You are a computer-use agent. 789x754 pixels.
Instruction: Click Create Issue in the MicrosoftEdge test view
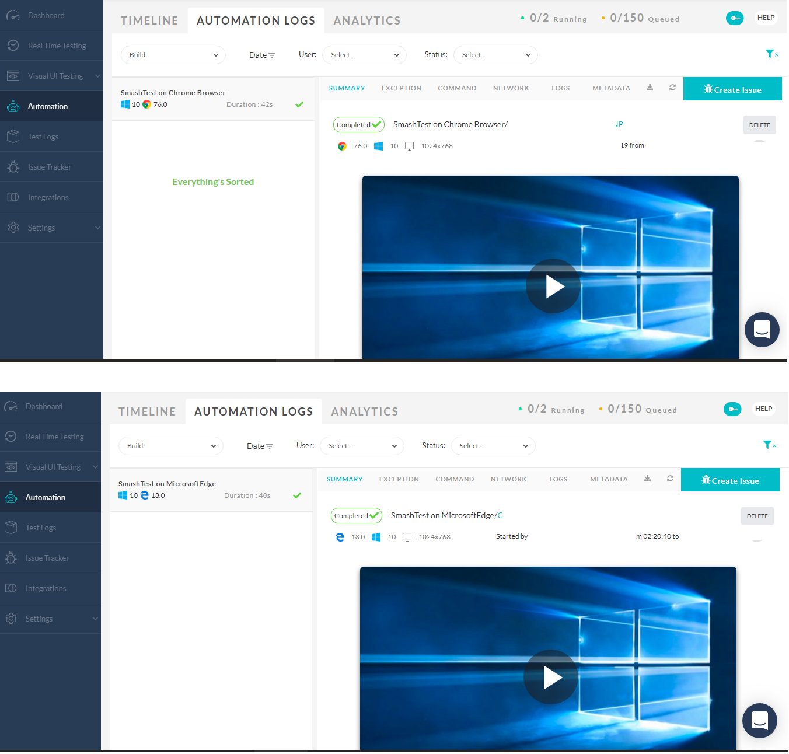coord(730,480)
